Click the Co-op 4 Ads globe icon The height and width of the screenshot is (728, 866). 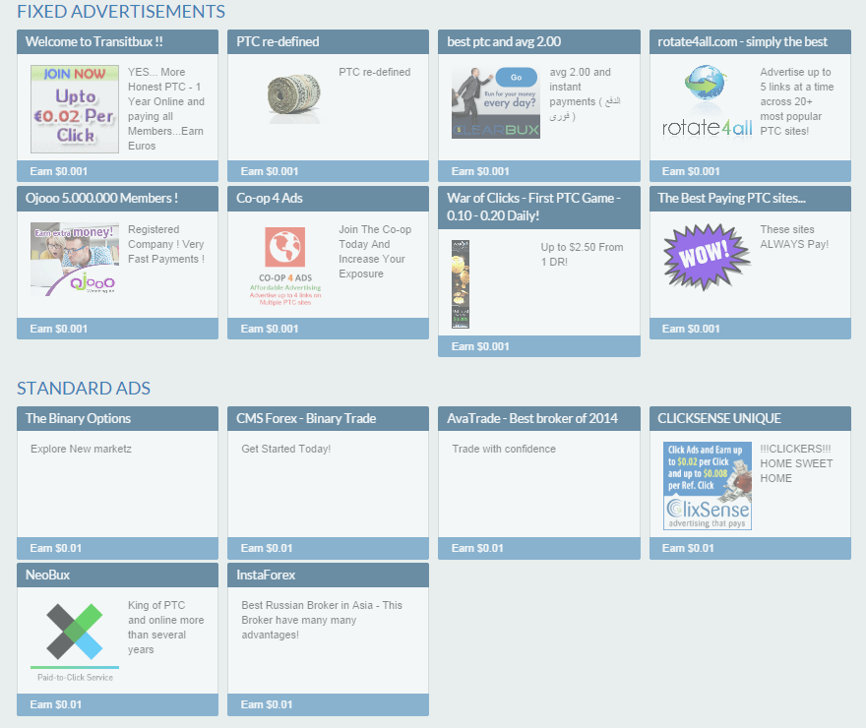[285, 247]
